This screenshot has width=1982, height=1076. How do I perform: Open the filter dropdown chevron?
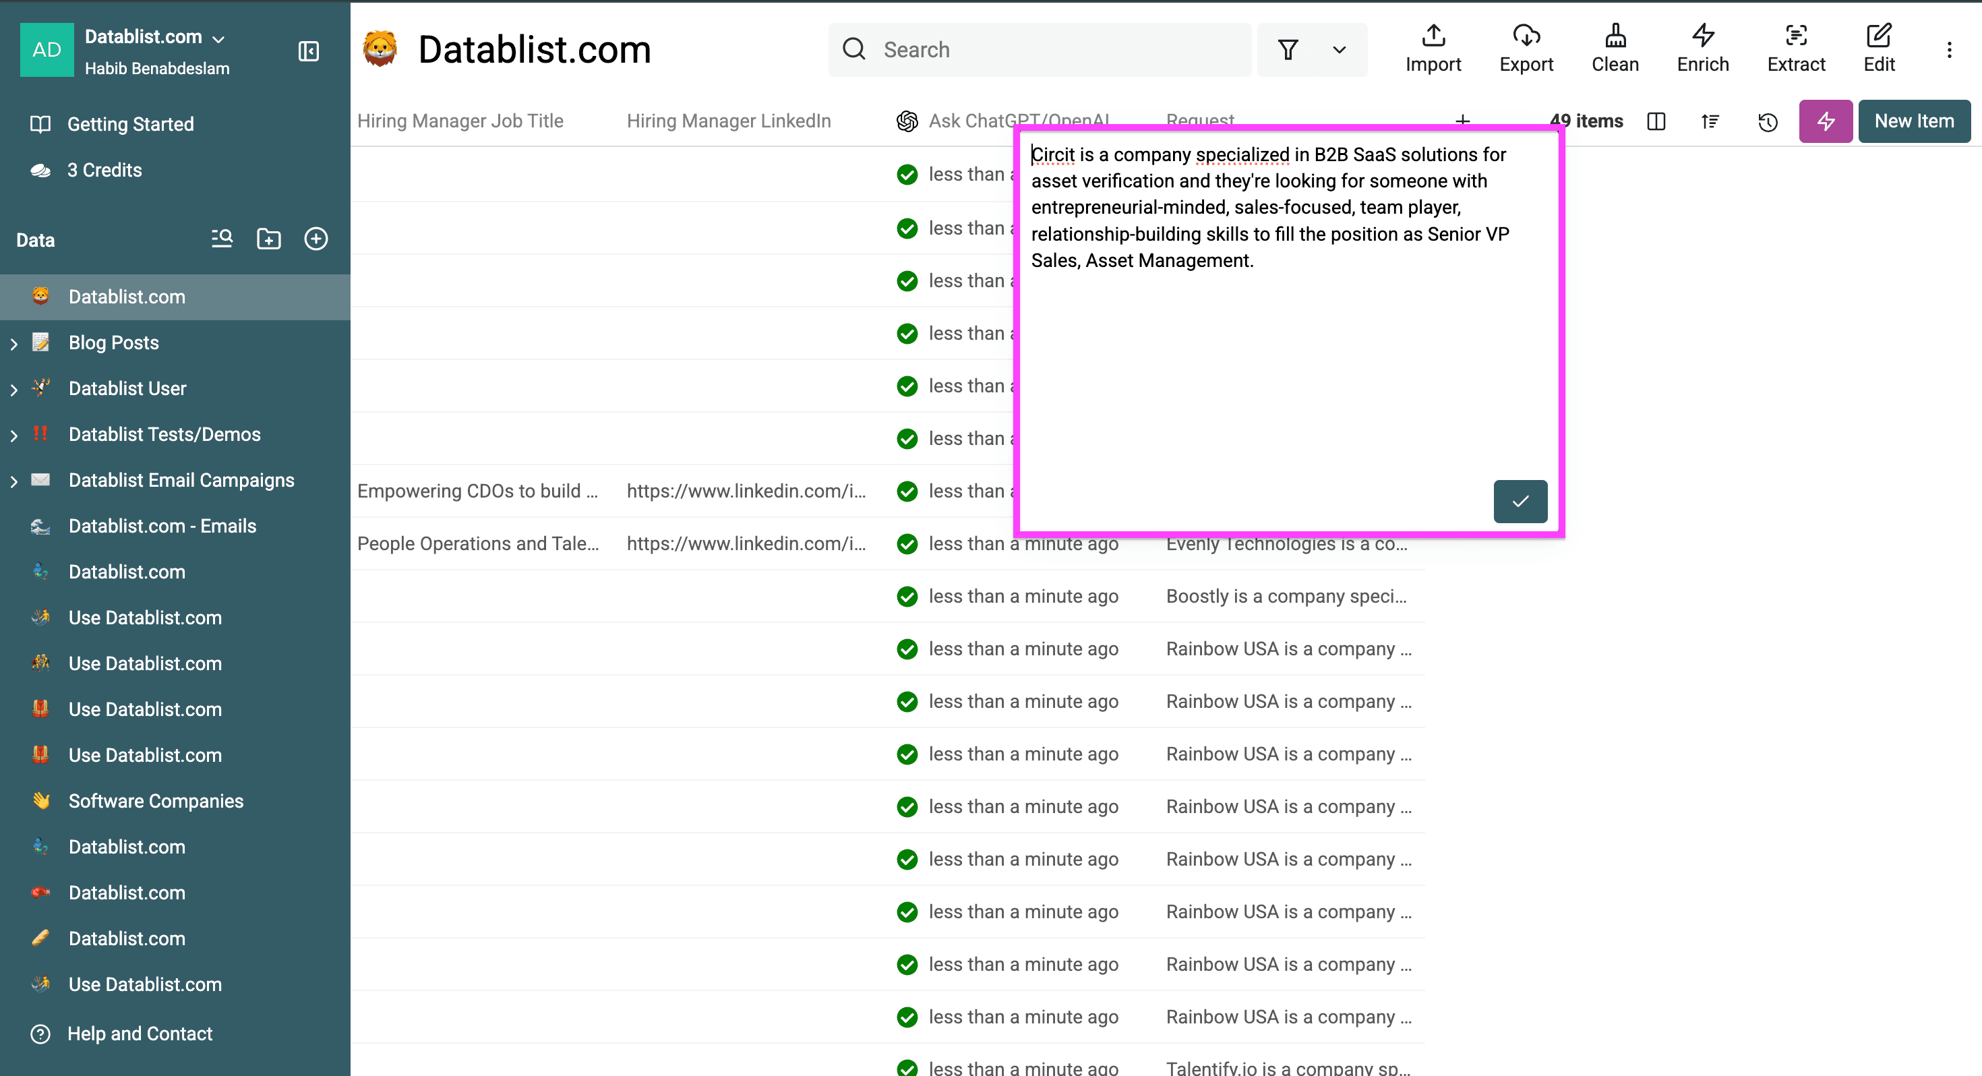coord(1339,50)
